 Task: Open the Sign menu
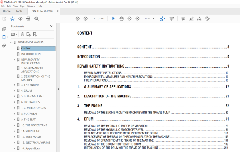pos(22,6)
